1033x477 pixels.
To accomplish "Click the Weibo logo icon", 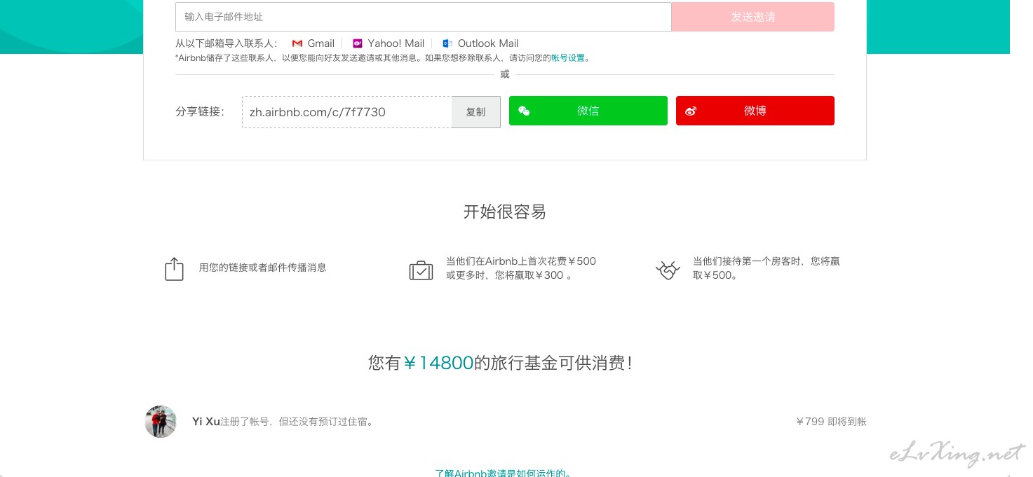I will pos(691,111).
